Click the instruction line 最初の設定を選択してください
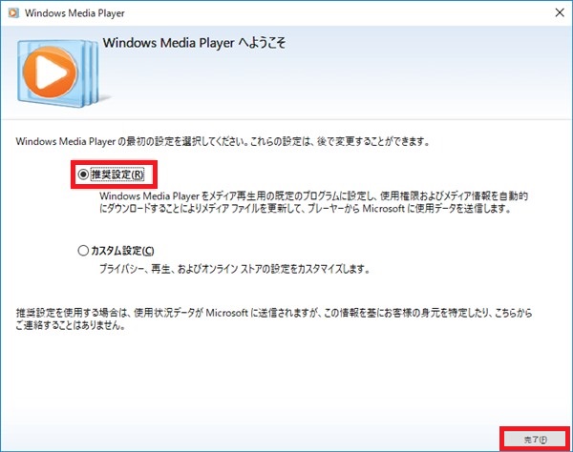Image resolution: width=573 pixels, height=452 pixels. [x=223, y=141]
